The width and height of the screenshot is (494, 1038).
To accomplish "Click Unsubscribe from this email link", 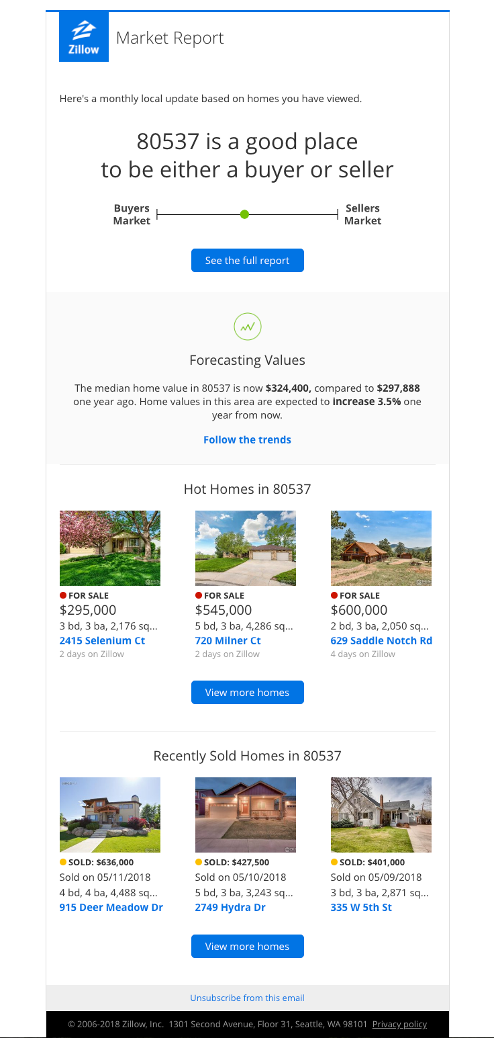I will [247, 998].
